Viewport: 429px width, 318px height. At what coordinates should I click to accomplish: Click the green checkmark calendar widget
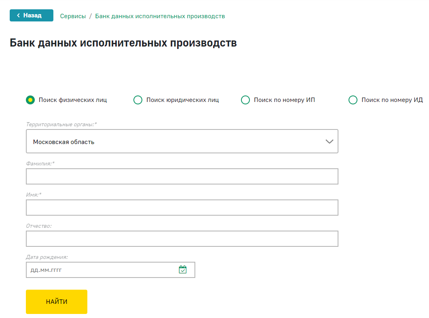click(x=182, y=269)
